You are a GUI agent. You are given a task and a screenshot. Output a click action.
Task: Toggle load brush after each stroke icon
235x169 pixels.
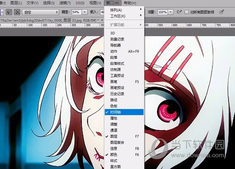(x=9, y=12)
